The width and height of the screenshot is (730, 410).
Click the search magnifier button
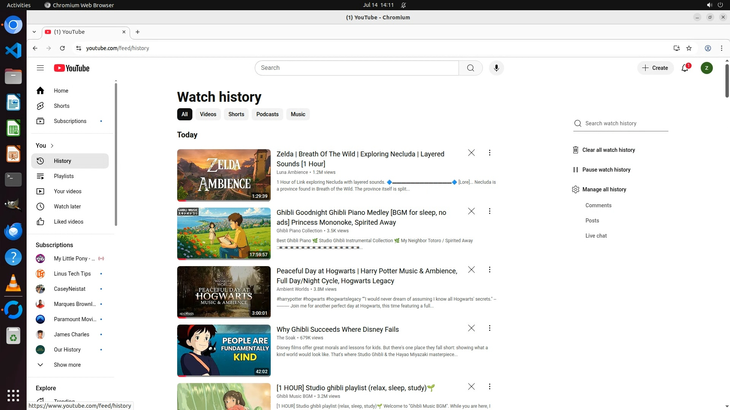click(x=470, y=68)
